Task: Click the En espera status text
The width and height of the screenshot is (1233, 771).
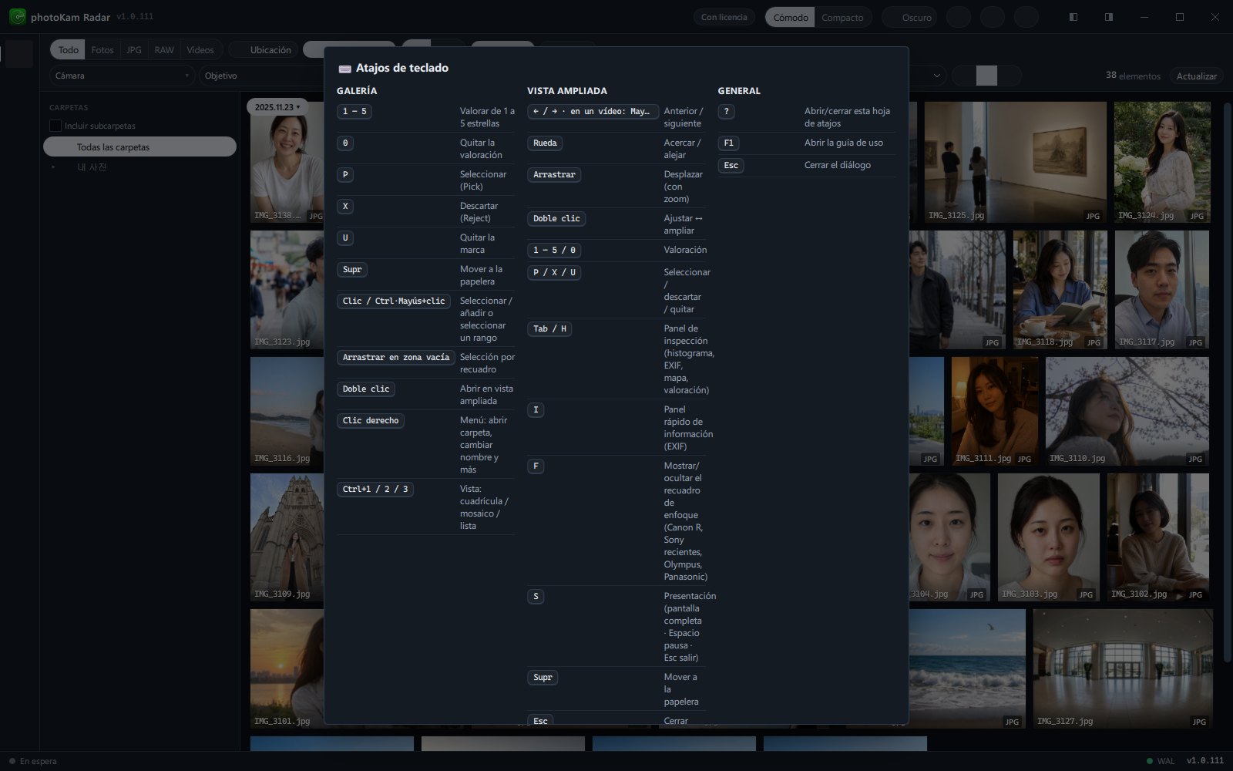Action: [38, 761]
